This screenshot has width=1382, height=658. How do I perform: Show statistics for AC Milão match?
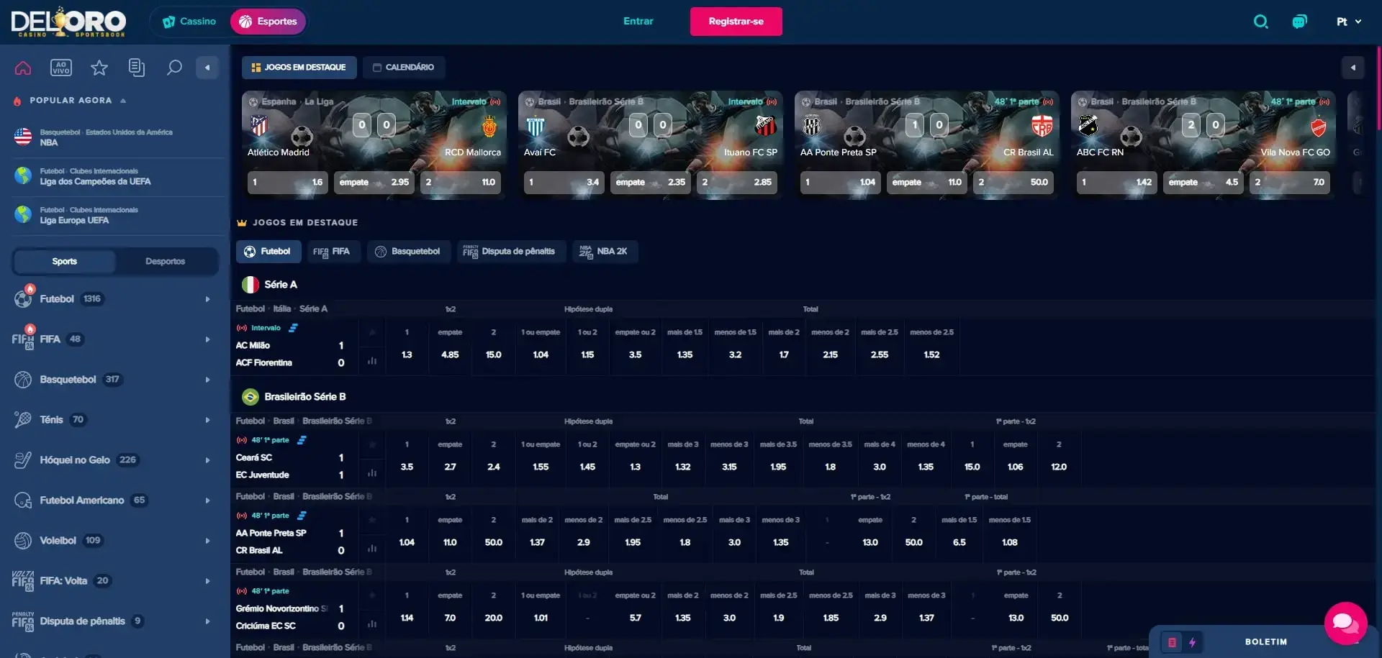pyautogui.click(x=372, y=361)
